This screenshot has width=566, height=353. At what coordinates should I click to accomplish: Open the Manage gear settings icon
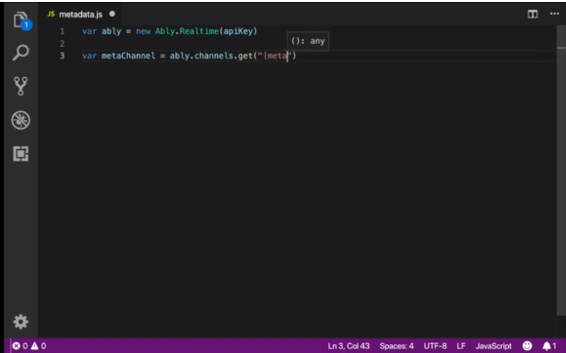click(21, 321)
